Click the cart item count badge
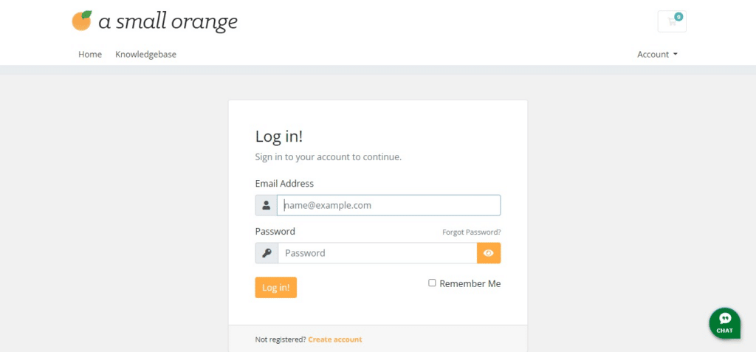This screenshot has height=352, width=756. [678, 17]
